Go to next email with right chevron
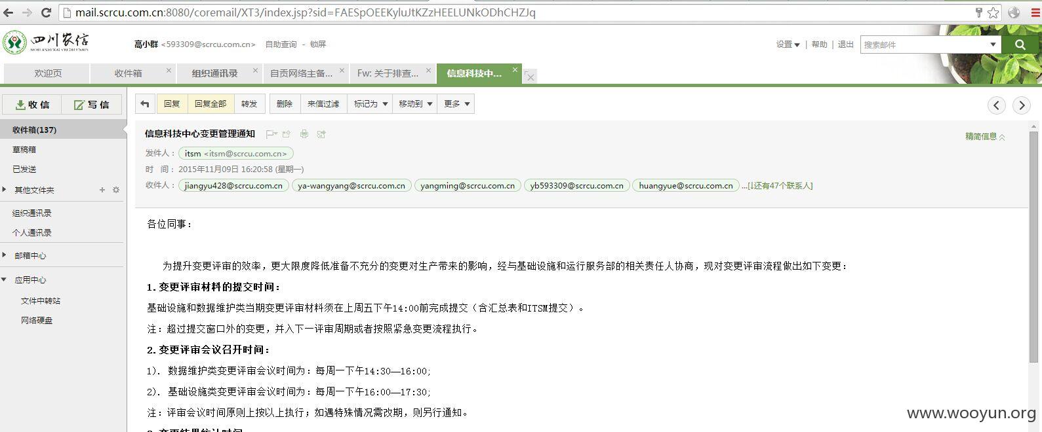The height and width of the screenshot is (432, 1042). click(x=1022, y=105)
